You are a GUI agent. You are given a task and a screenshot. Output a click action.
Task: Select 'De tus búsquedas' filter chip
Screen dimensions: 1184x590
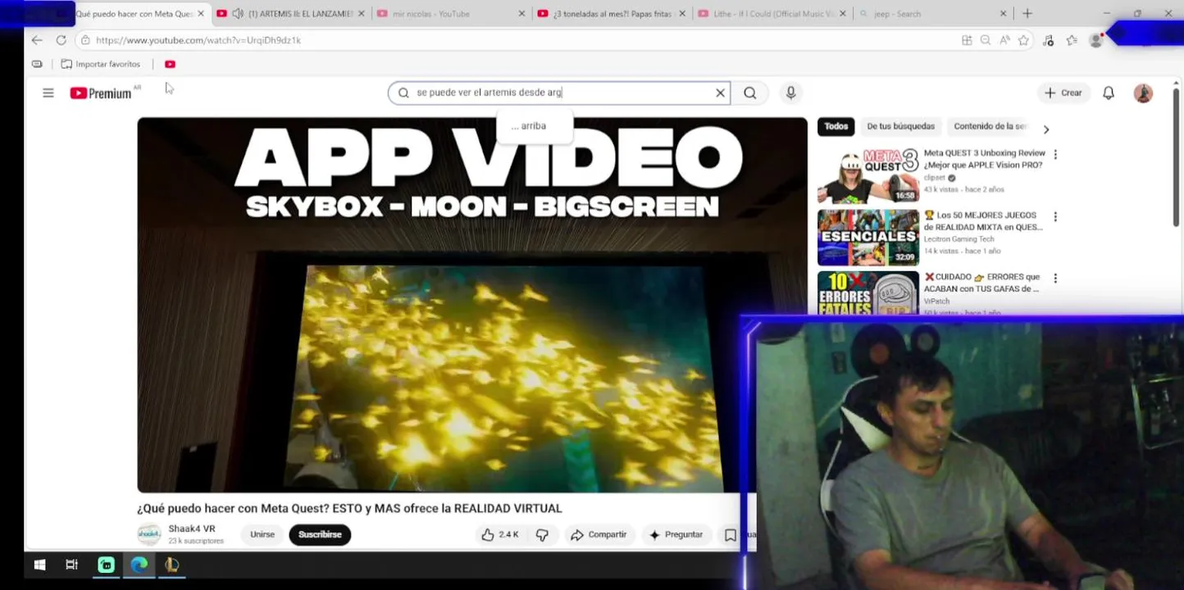[900, 126]
